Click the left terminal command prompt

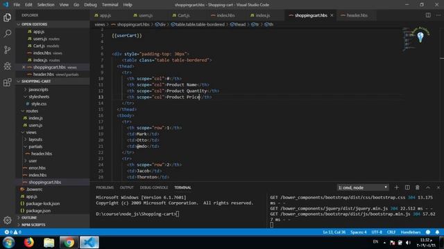137,214
